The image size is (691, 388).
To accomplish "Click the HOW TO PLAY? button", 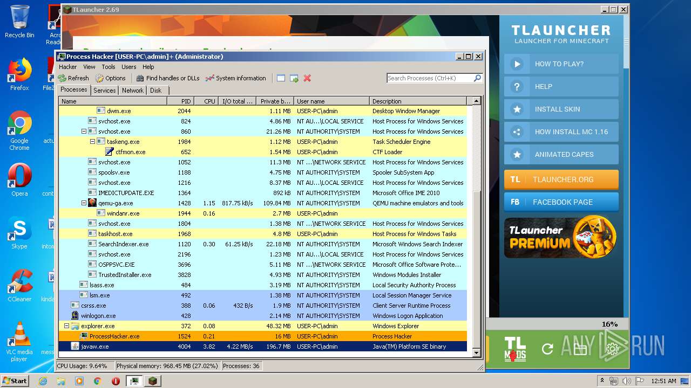I will click(561, 64).
